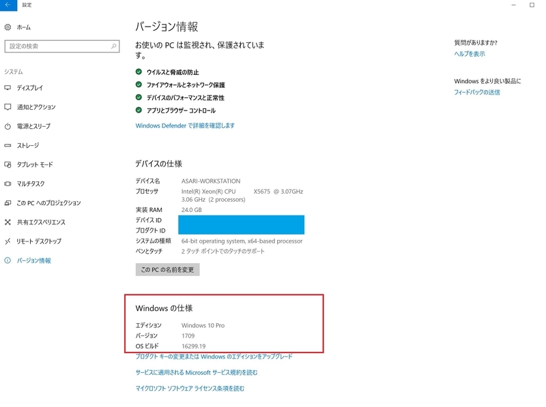Click green check beside ファイアウォールとネットワーク保護
546x407 pixels.
(x=139, y=85)
